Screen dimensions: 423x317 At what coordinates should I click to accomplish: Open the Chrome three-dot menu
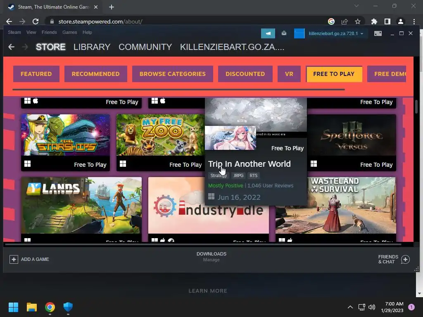[x=414, y=21]
